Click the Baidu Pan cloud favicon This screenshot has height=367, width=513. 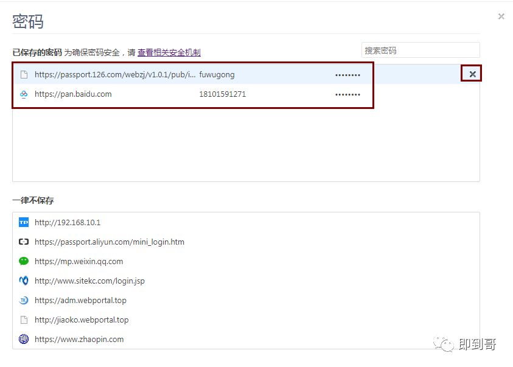click(24, 94)
